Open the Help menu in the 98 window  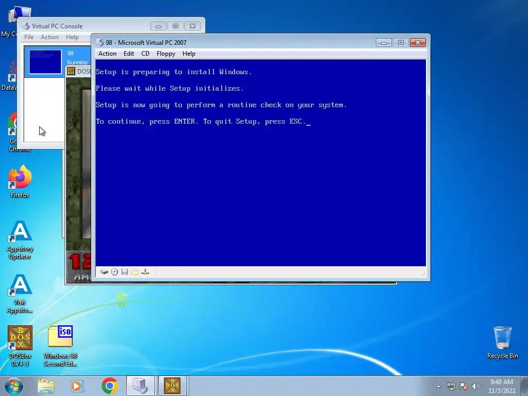(x=189, y=54)
